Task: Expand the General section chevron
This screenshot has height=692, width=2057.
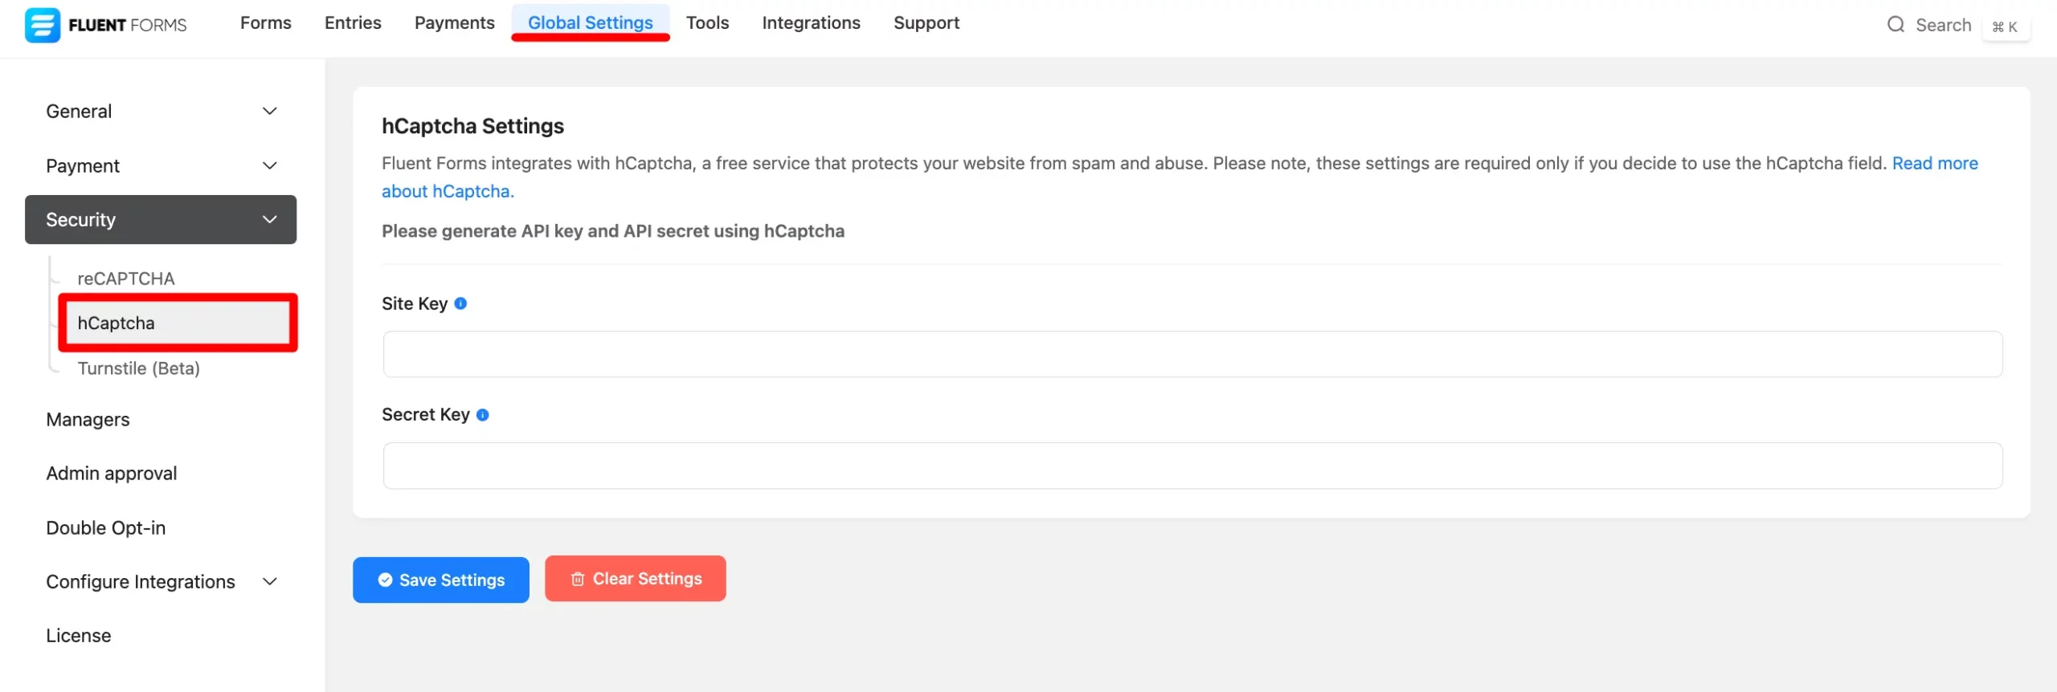Action: (x=270, y=112)
